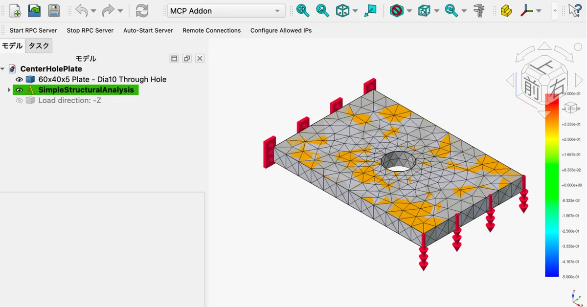Rotate view up with navigation cube arrow
The width and height of the screenshot is (587, 307).
coord(543,46)
